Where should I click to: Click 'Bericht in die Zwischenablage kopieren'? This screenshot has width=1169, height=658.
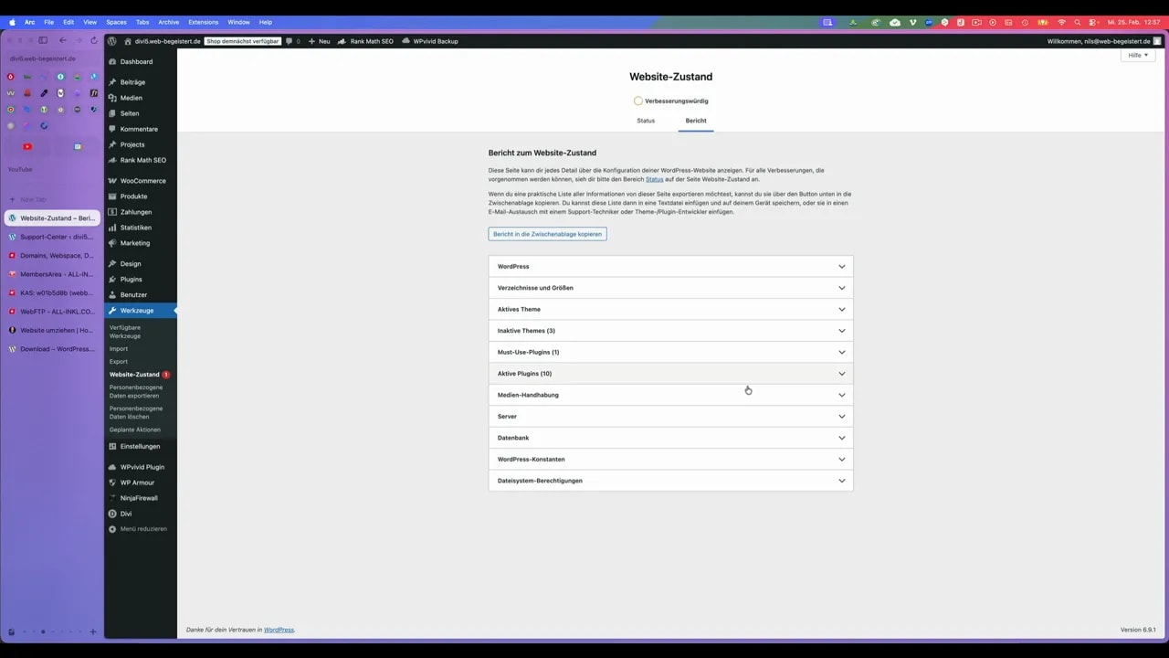pos(547,234)
